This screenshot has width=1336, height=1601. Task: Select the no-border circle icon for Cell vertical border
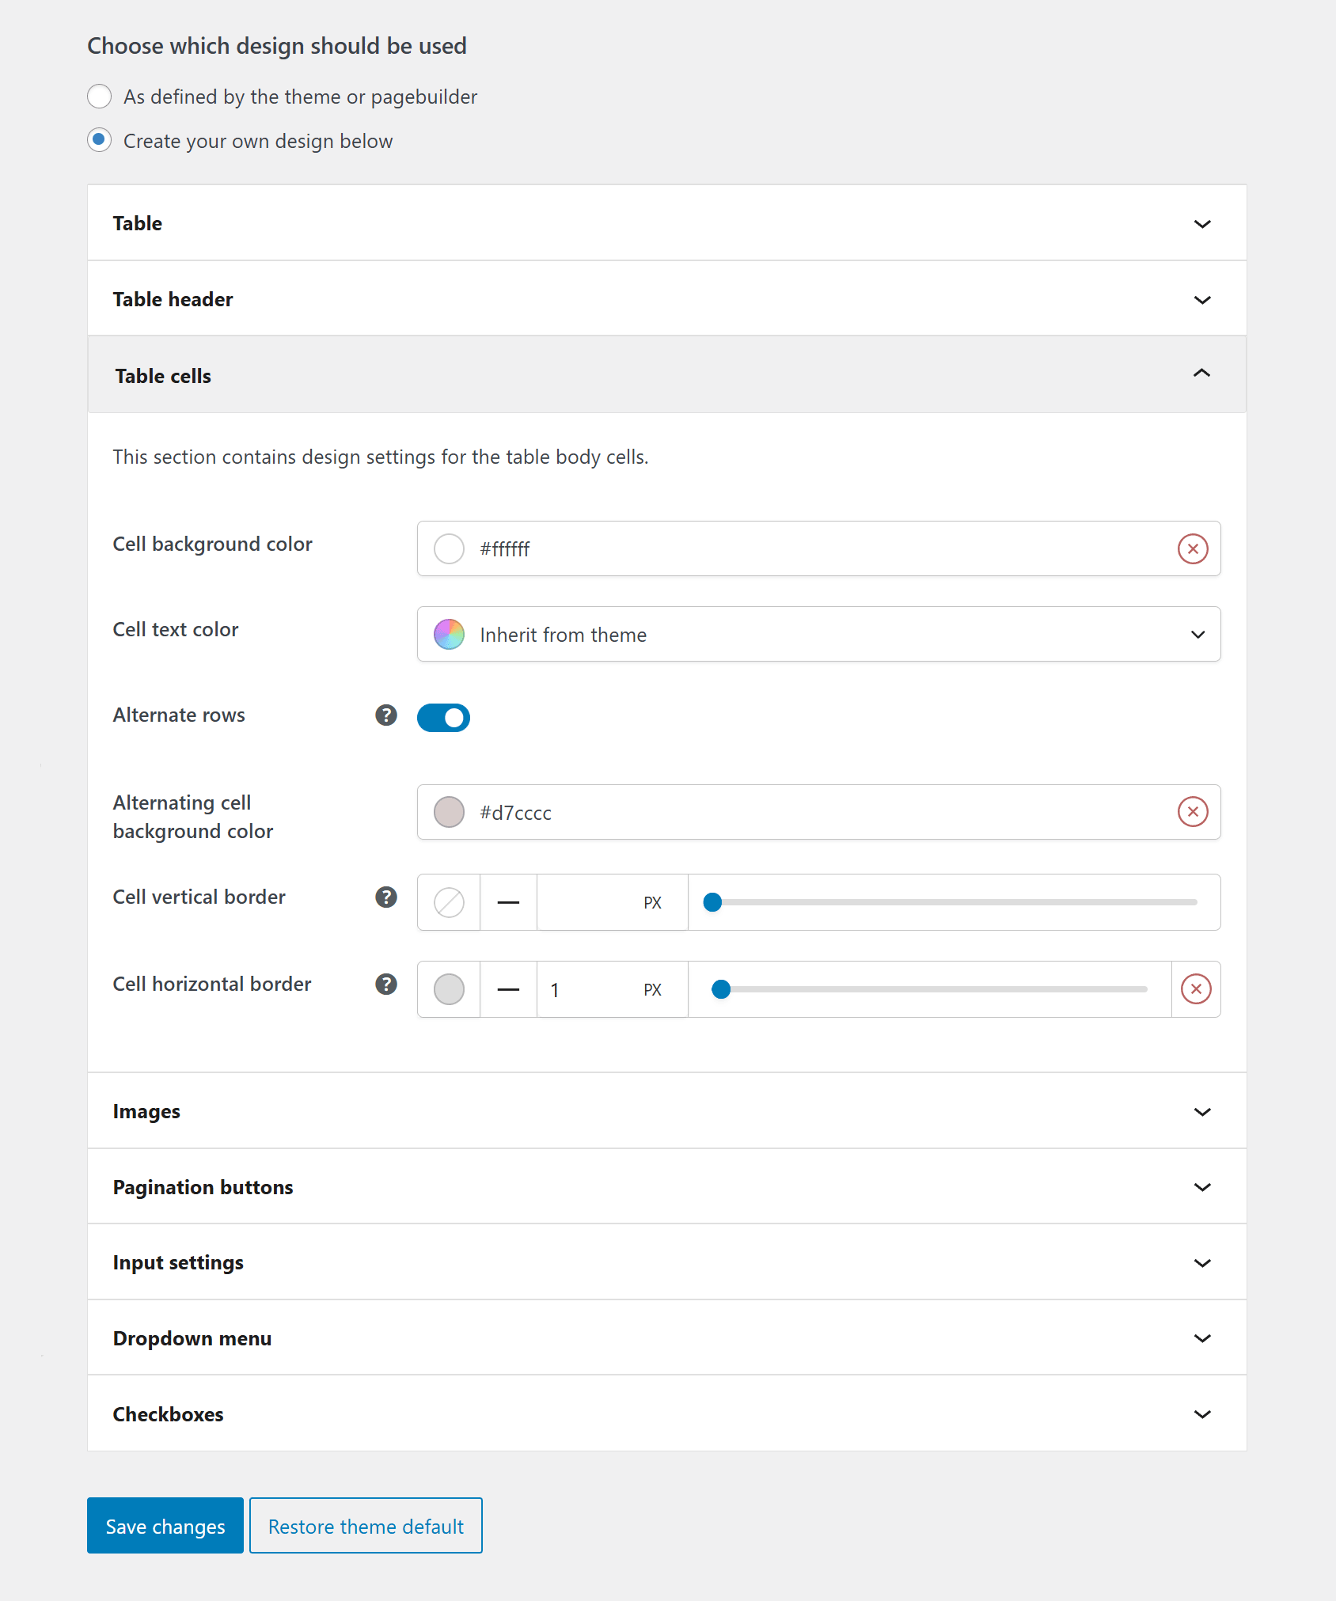point(448,902)
